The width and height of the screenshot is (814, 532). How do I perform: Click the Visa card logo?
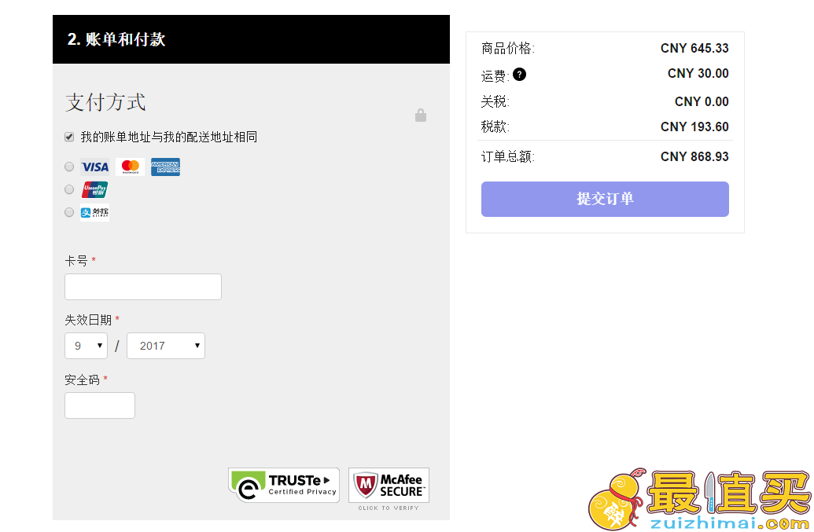point(94,167)
